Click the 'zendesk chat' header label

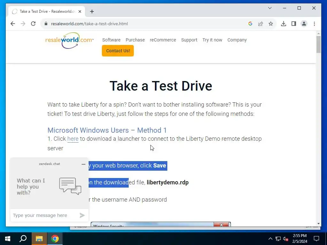(49, 164)
